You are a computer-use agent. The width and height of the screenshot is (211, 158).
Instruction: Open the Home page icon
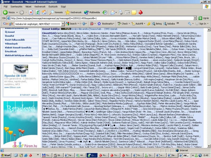point(44,12)
